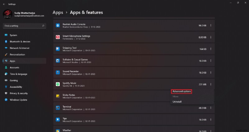Click the user profile avatar picture

tap(7, 14)
